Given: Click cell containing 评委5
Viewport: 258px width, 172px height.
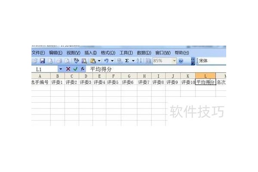Looking at the screenshot, I should pos(114,82).
